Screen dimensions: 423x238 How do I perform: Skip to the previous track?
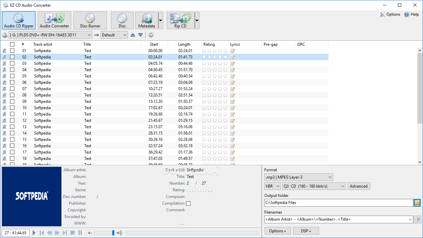point(42,233)
